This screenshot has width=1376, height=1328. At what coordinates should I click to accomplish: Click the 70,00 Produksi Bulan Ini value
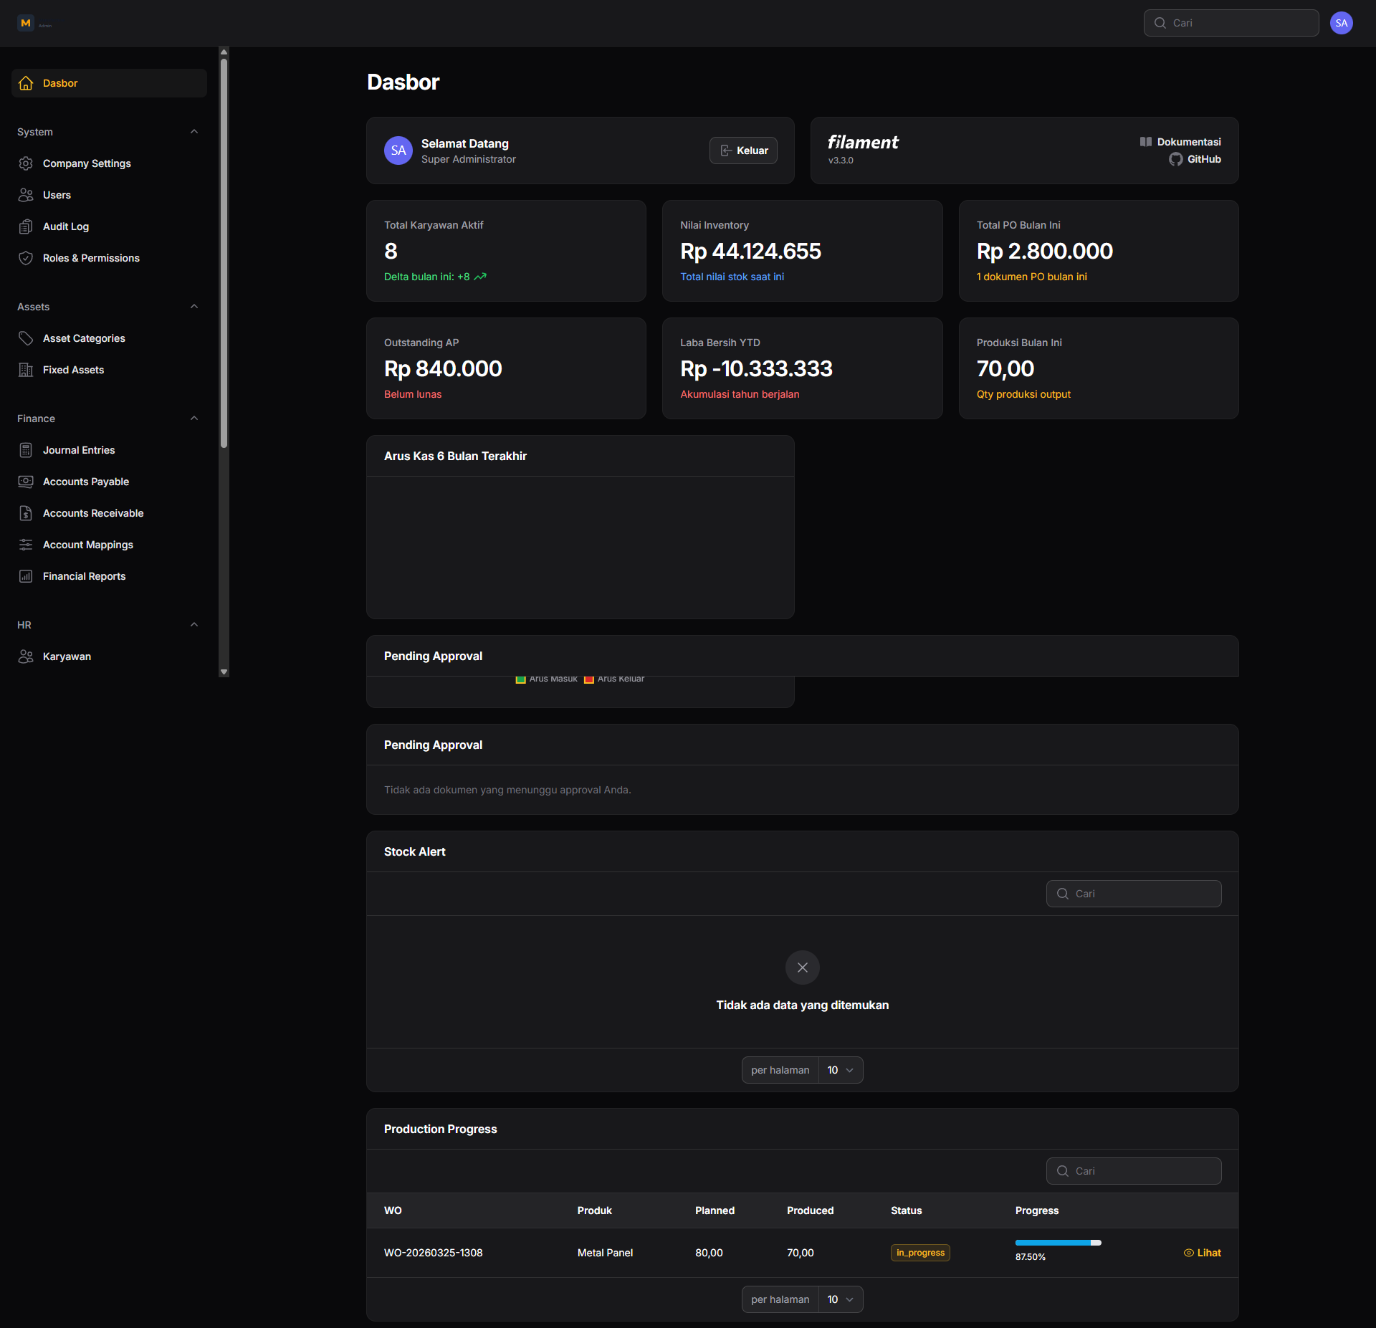pos(1005,369)
